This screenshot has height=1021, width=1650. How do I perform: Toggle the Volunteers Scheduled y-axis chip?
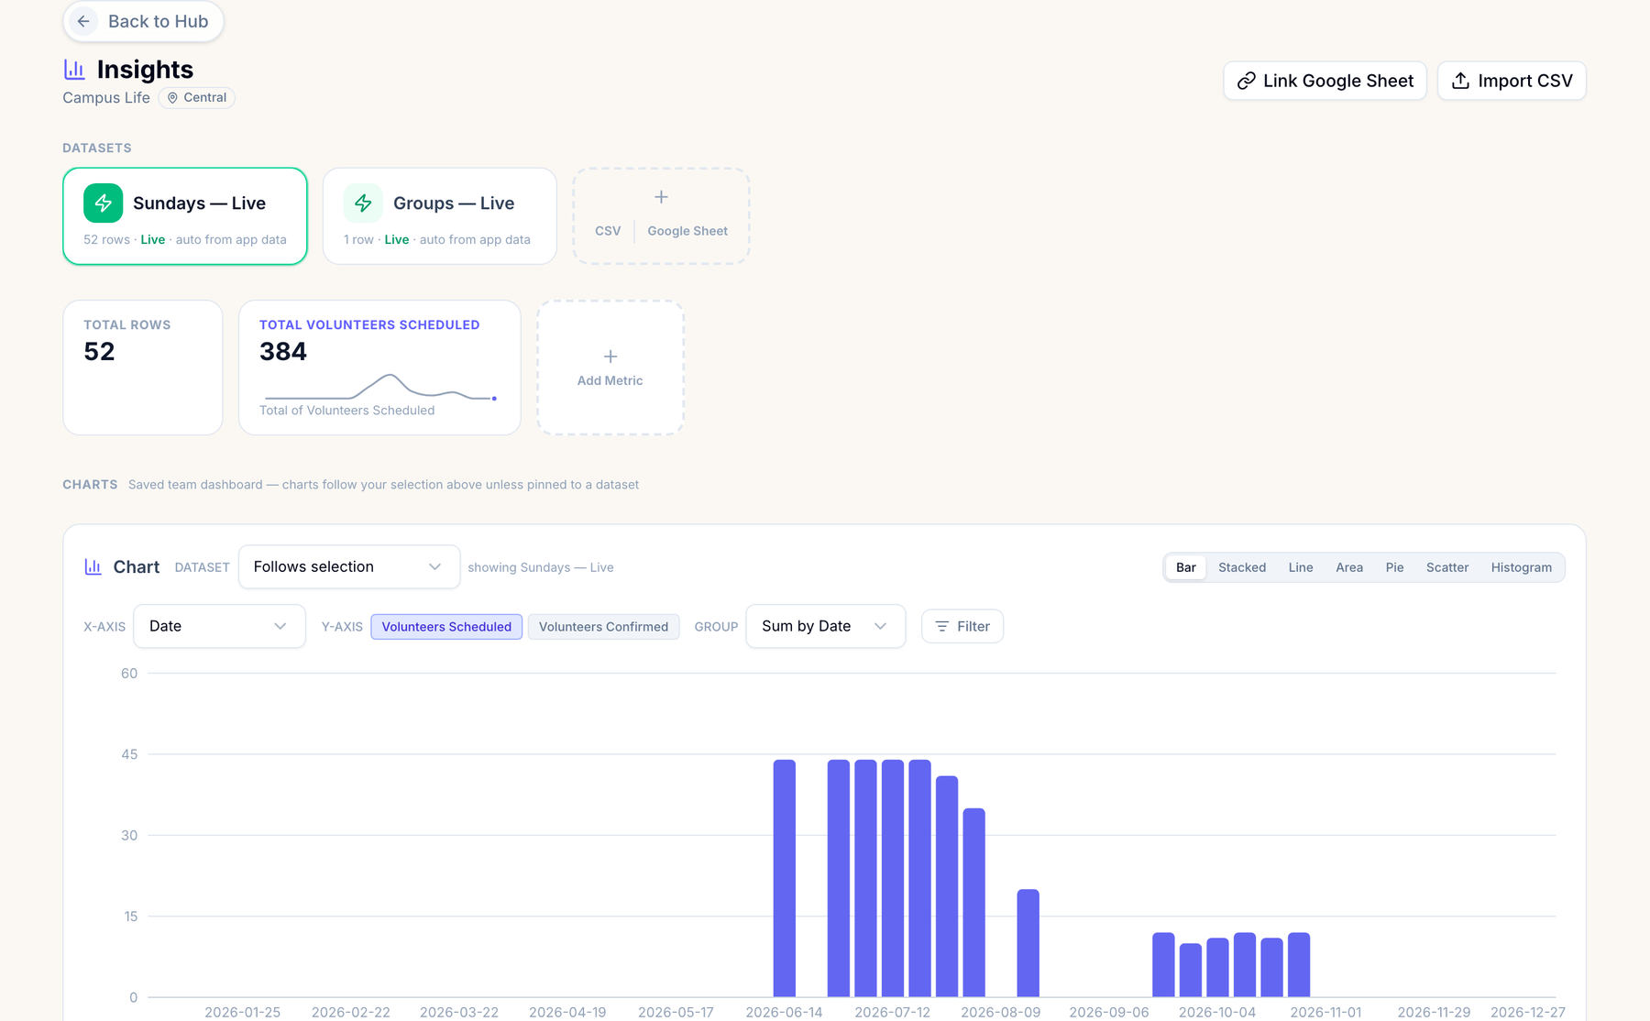point(446,626)
